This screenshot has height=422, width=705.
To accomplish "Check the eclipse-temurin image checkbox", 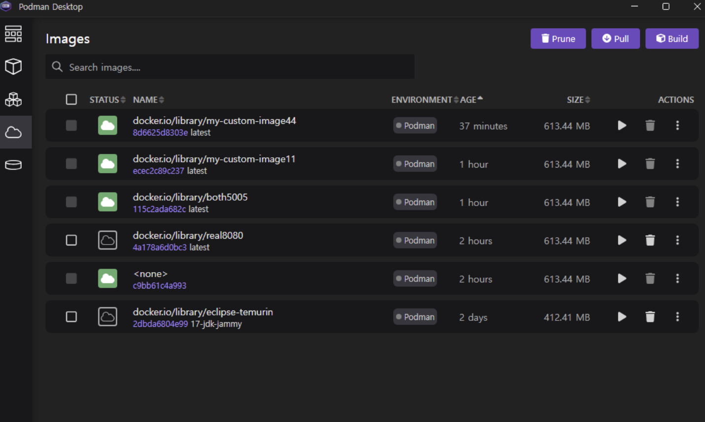I will (71, 316).
